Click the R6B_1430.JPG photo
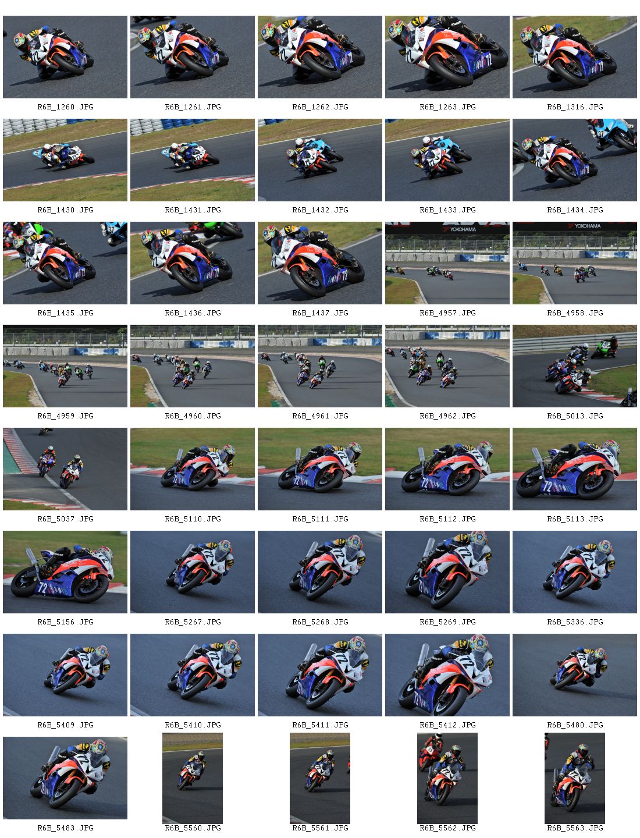 click(65, 160)
